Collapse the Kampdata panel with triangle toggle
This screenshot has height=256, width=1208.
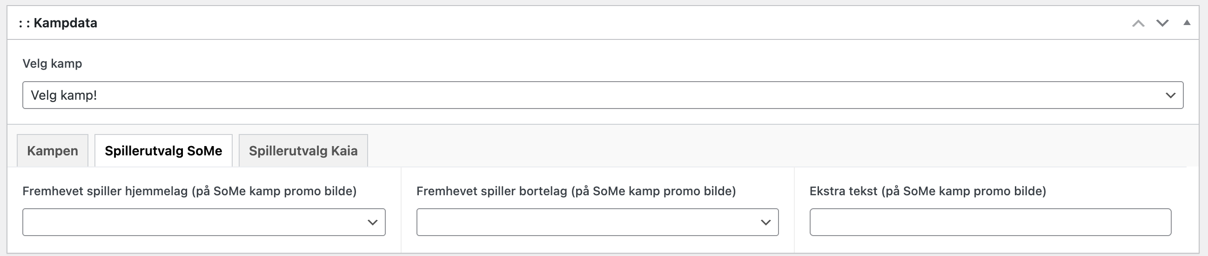[1187, 23]
